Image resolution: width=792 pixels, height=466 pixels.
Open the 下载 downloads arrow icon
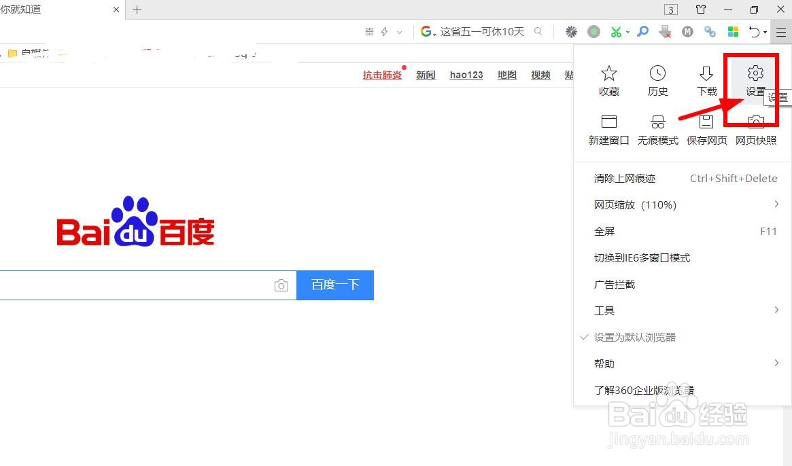[706, 74]
